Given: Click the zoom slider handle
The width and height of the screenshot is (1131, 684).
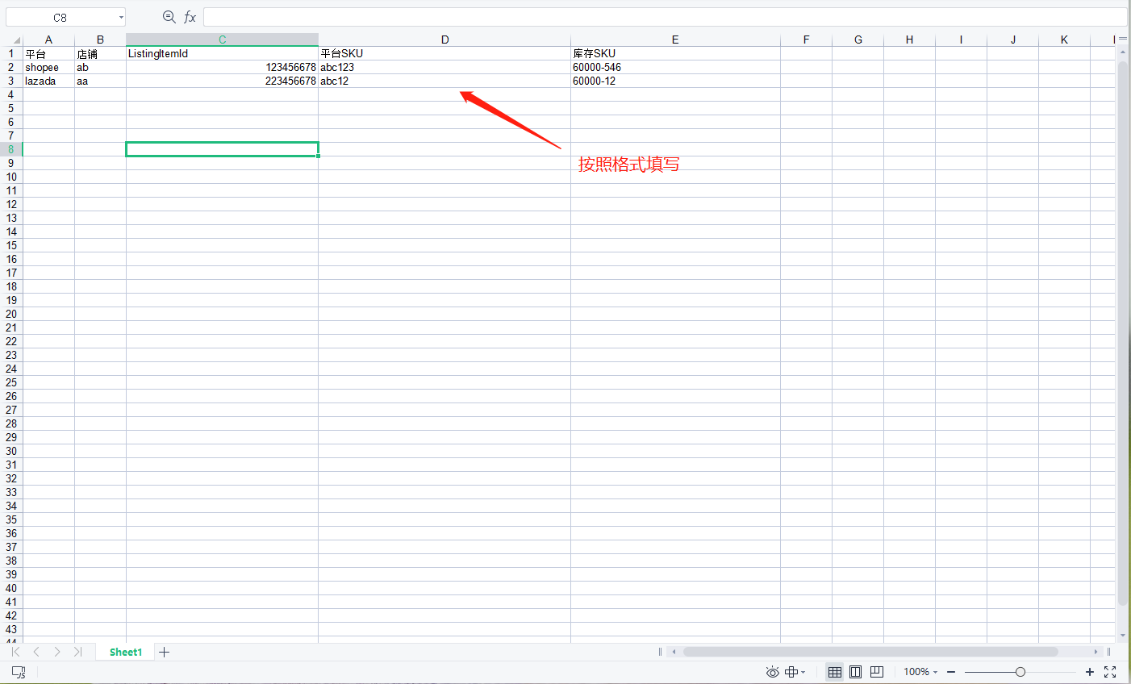Looking at the screenshot, I should [1020, 672].
